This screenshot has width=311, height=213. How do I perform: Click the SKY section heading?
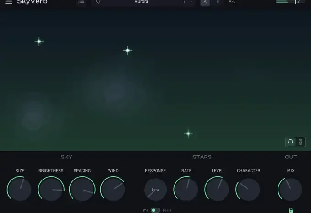(x=66, y=157)
